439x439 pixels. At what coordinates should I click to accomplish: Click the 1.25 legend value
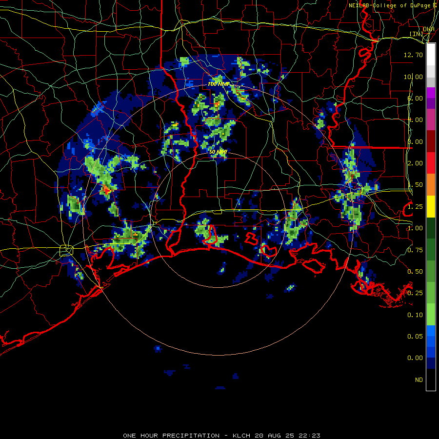tap(415, 207)
